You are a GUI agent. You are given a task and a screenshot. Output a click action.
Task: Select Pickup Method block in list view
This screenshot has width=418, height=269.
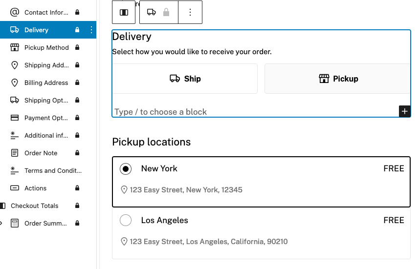click(x=46, y=47)
